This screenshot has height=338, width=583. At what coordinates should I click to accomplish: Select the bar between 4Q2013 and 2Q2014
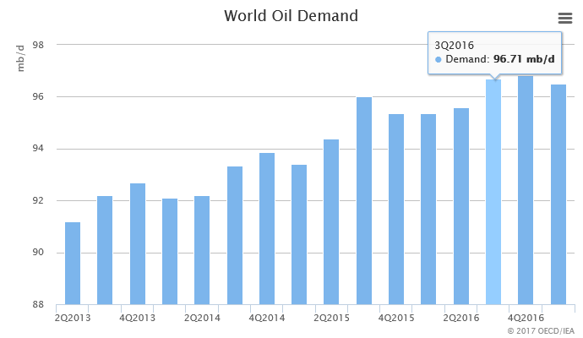[x=170, y=251]
